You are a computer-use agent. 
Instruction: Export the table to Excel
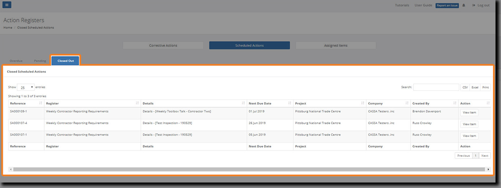[475, 88]
